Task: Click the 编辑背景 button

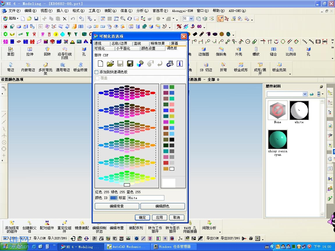Action: point(117,206)
